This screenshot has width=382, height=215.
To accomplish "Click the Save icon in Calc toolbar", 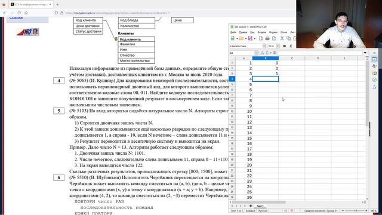I will pyautogui.click(x=250, y=38).
